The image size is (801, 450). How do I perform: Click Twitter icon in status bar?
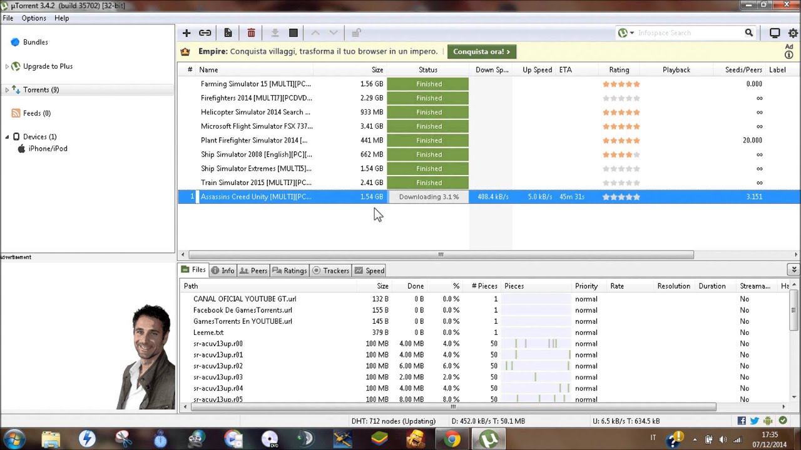point(755,421)
